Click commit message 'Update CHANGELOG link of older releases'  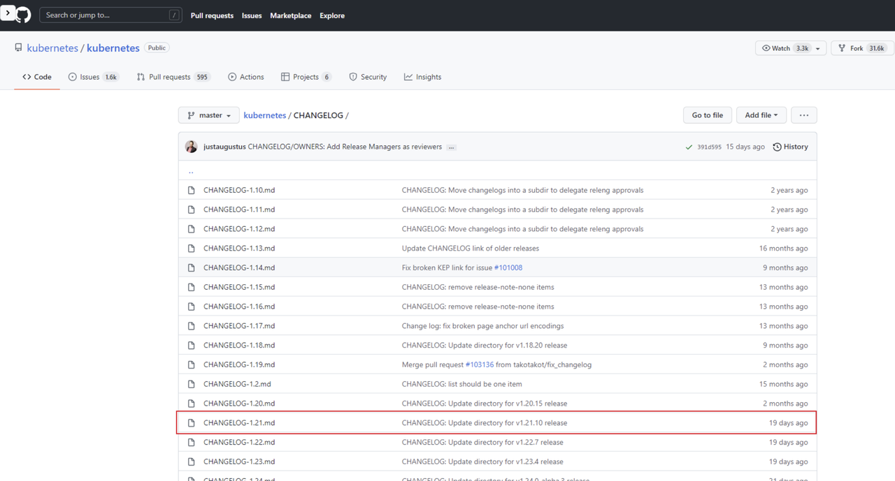[471, 248]
